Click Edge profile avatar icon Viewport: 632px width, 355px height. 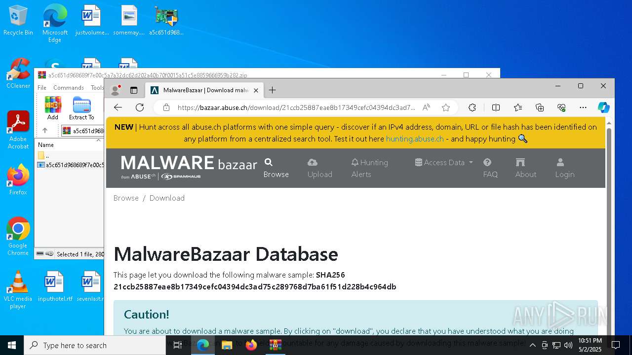(116, 90)
